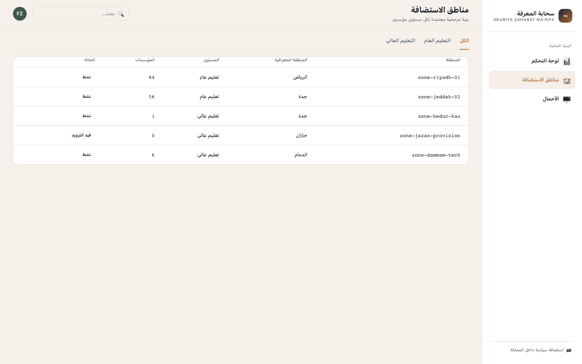
Task: Click المؤسسات column header
Action: coord(145,60)
